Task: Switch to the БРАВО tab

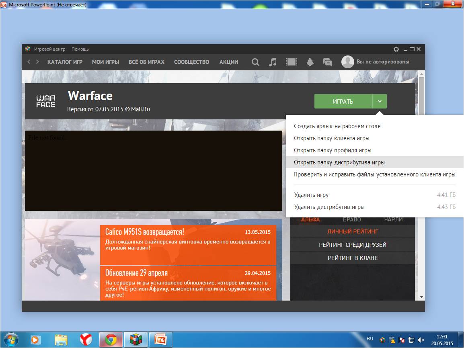Action: click(352, 220)
